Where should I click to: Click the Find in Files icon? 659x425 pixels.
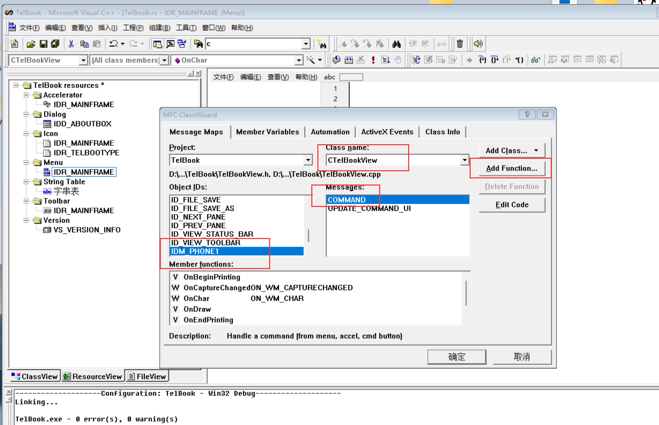(x=198, y=44)
